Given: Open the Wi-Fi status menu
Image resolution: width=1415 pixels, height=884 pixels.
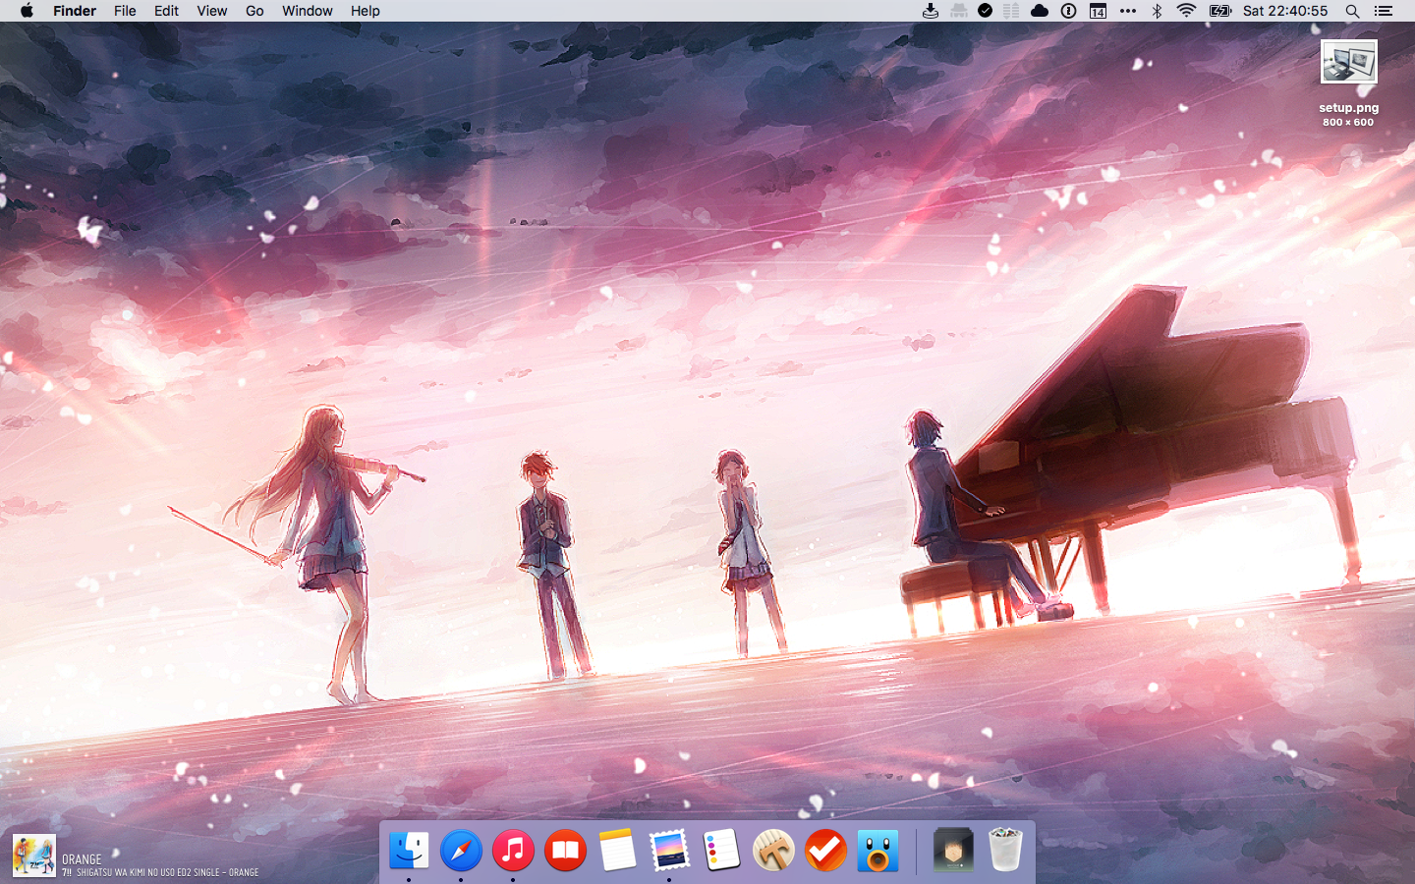Looking at the screenshot, I should 1186,11.
